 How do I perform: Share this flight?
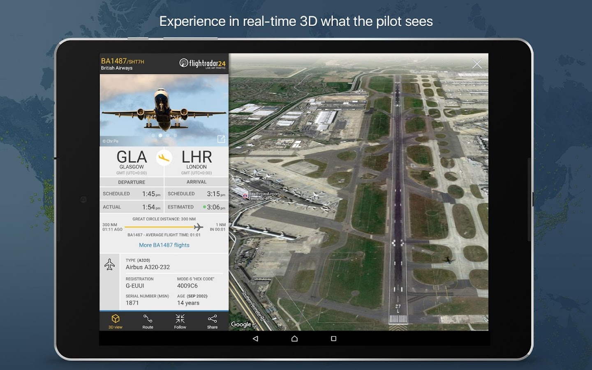pyautogui.click(x=212, y=321)
